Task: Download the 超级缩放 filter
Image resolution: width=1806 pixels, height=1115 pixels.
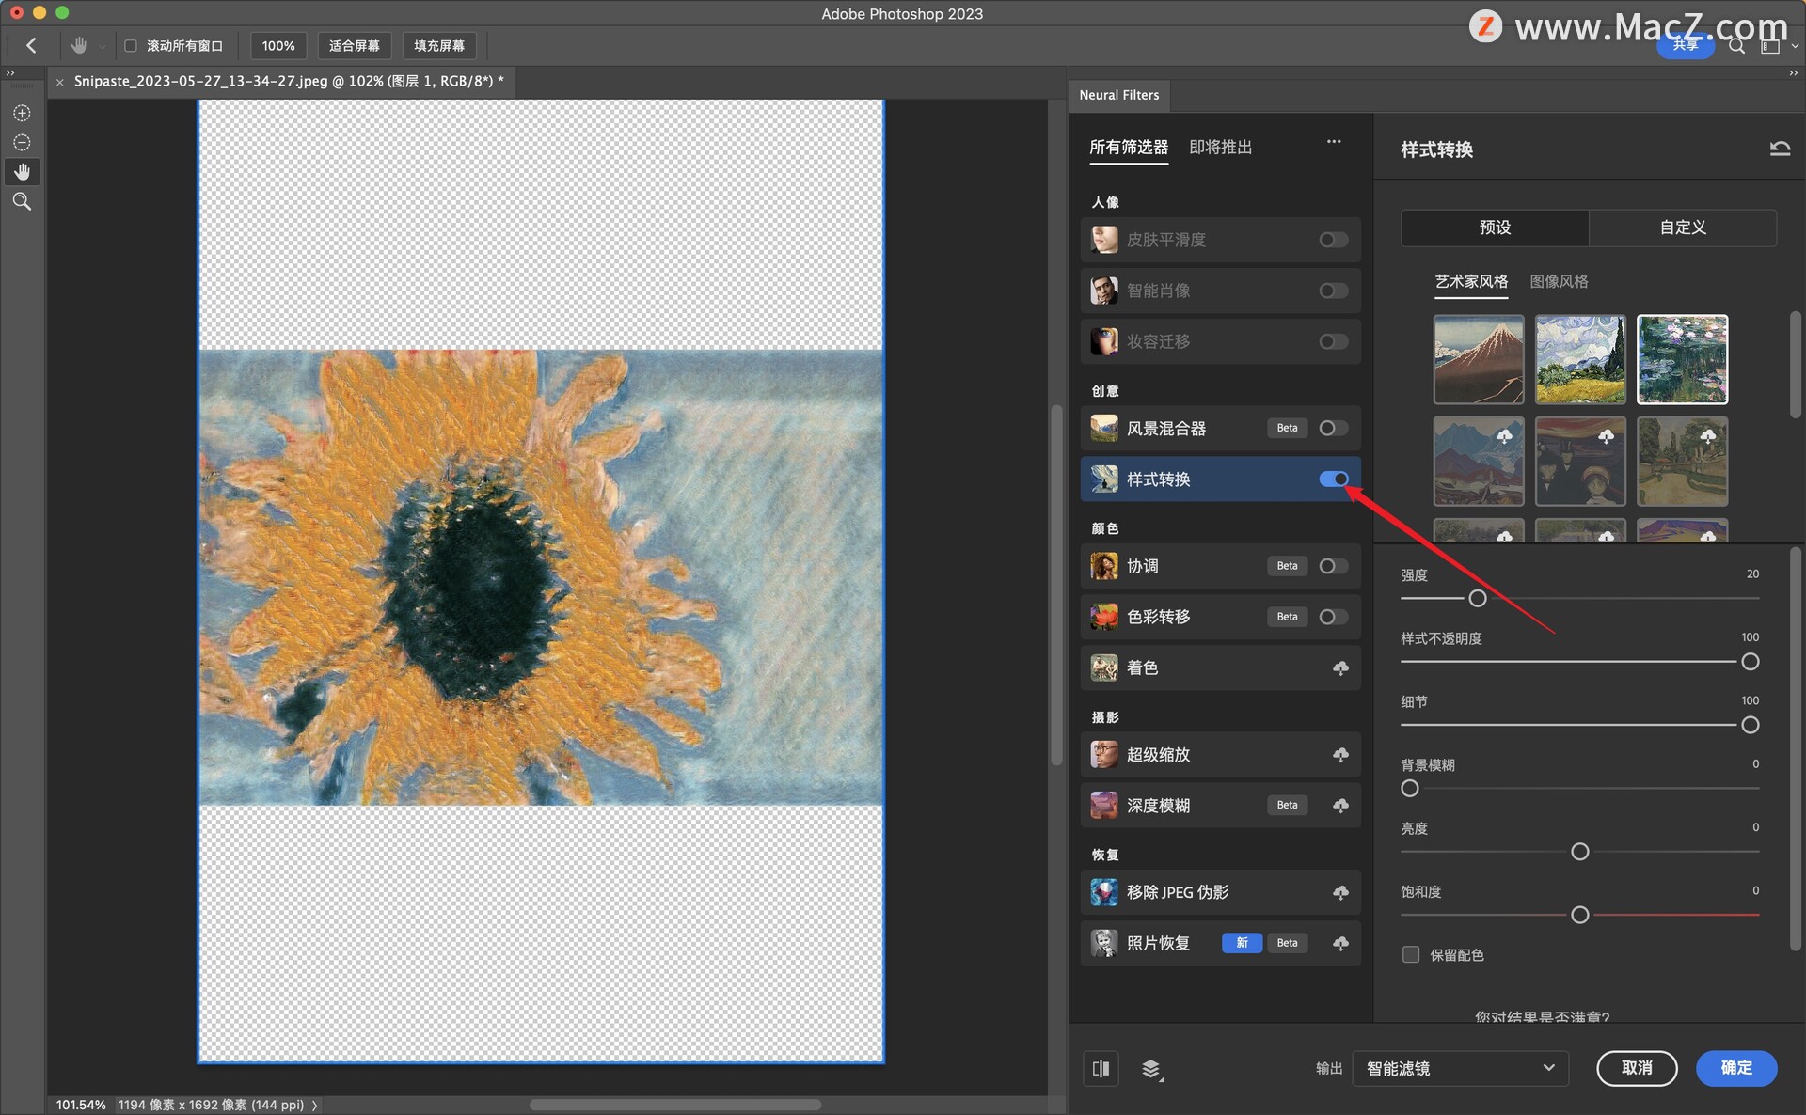Action: (1340, 755)
